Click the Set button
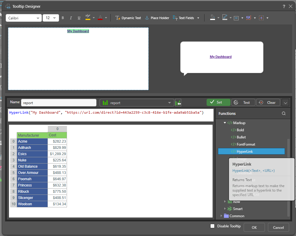Screen dimensions: 296x236 click(219, 102)
